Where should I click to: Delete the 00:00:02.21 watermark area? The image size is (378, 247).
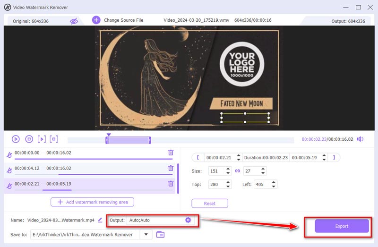[171, 184]
